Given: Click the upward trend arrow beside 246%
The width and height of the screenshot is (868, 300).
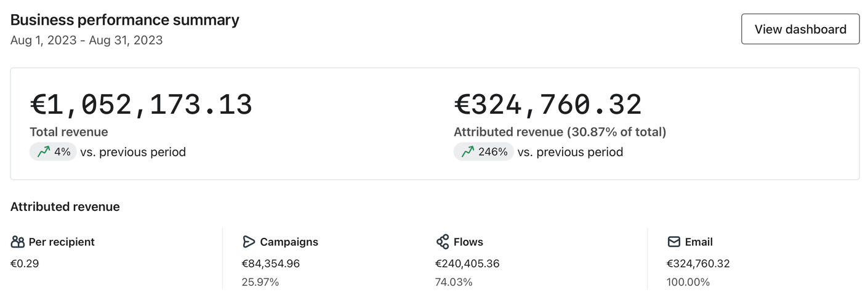Looking at the screenshot, I should pos(468,152).
